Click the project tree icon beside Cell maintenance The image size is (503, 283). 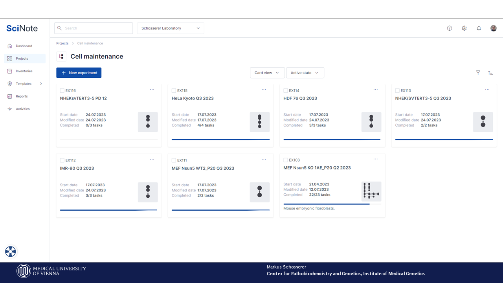[x=61, y=57]
